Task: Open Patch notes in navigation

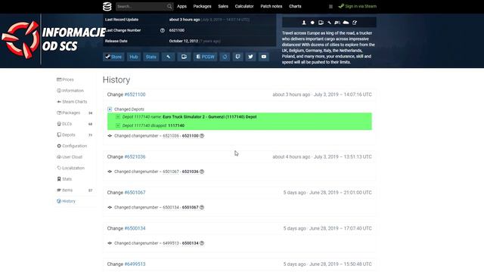Action: pos(271,6)
